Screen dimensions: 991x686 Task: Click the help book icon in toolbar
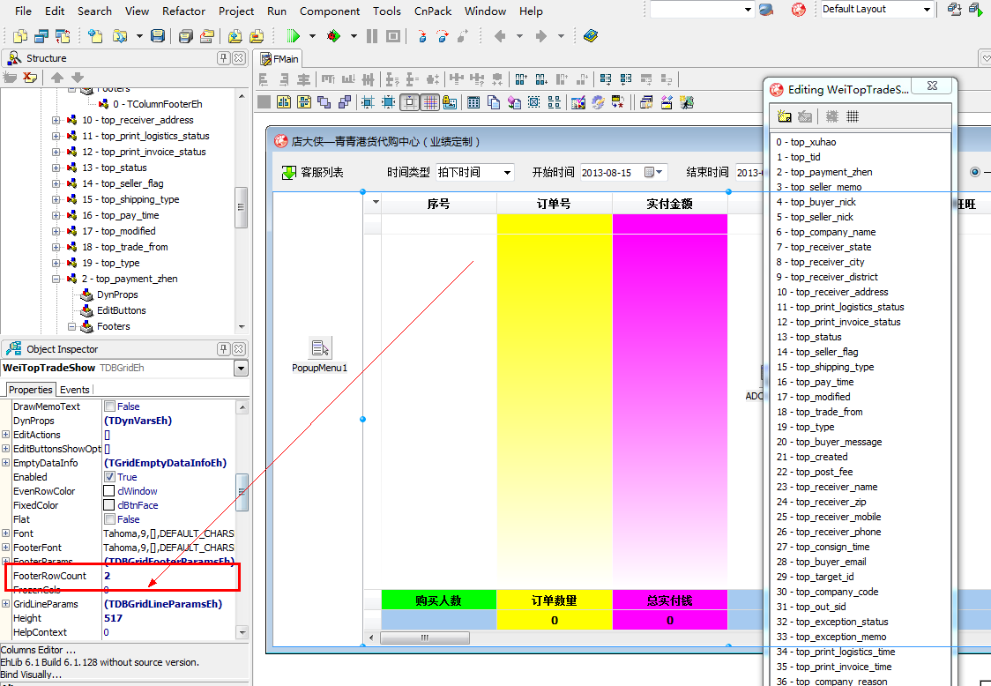pyautogui.click(x=590, y=36)
